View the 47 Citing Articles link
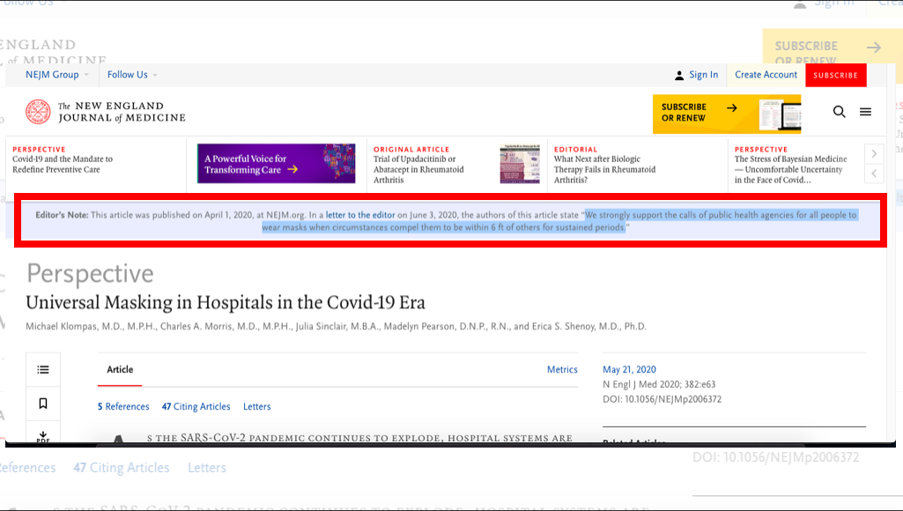This screenshot has height=511, width=903. (x=196, y=407)
